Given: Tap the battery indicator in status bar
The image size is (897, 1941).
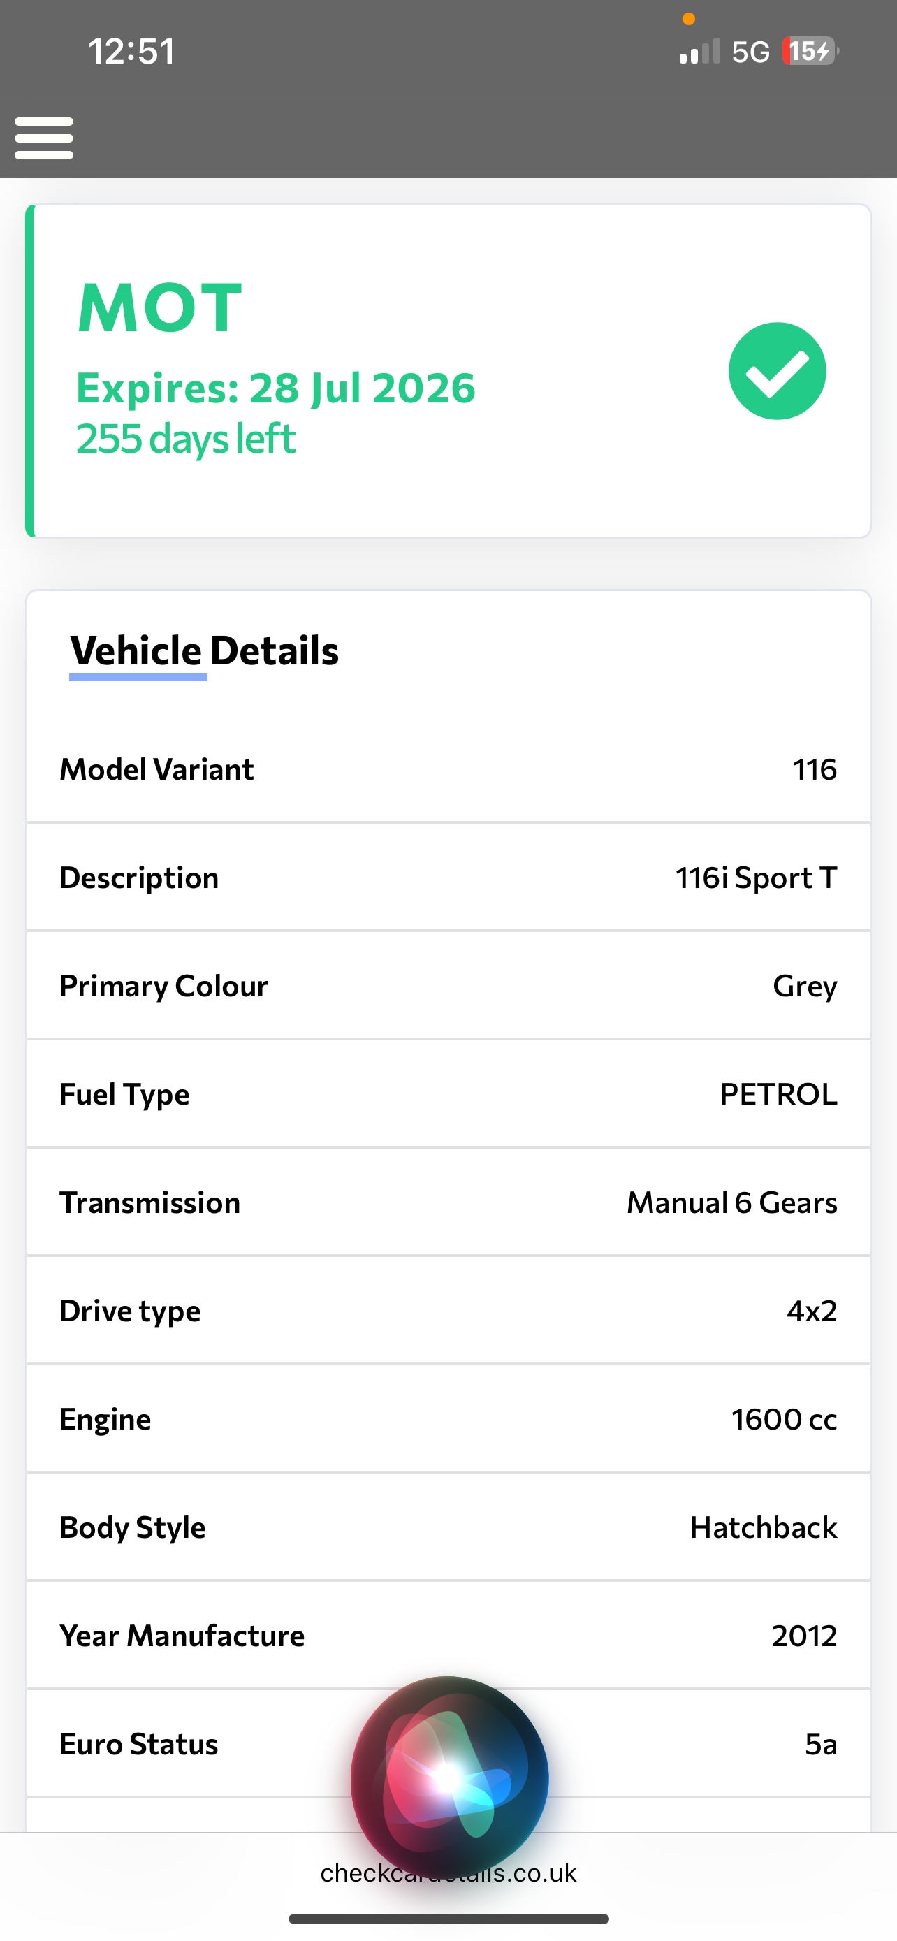Looking at the screenshot, I should [x=810, y=51].
